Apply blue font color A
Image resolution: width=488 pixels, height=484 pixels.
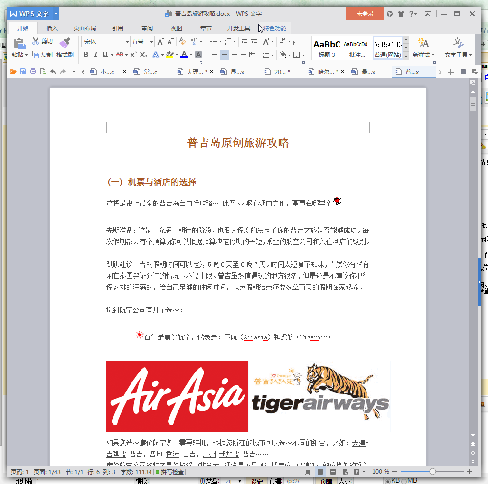[x=184, y=55]
